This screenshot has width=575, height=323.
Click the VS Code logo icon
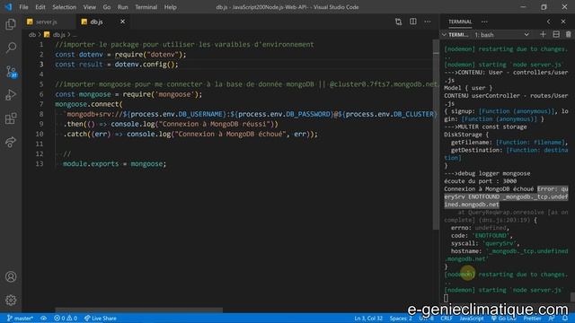click(x=8, y=7)
